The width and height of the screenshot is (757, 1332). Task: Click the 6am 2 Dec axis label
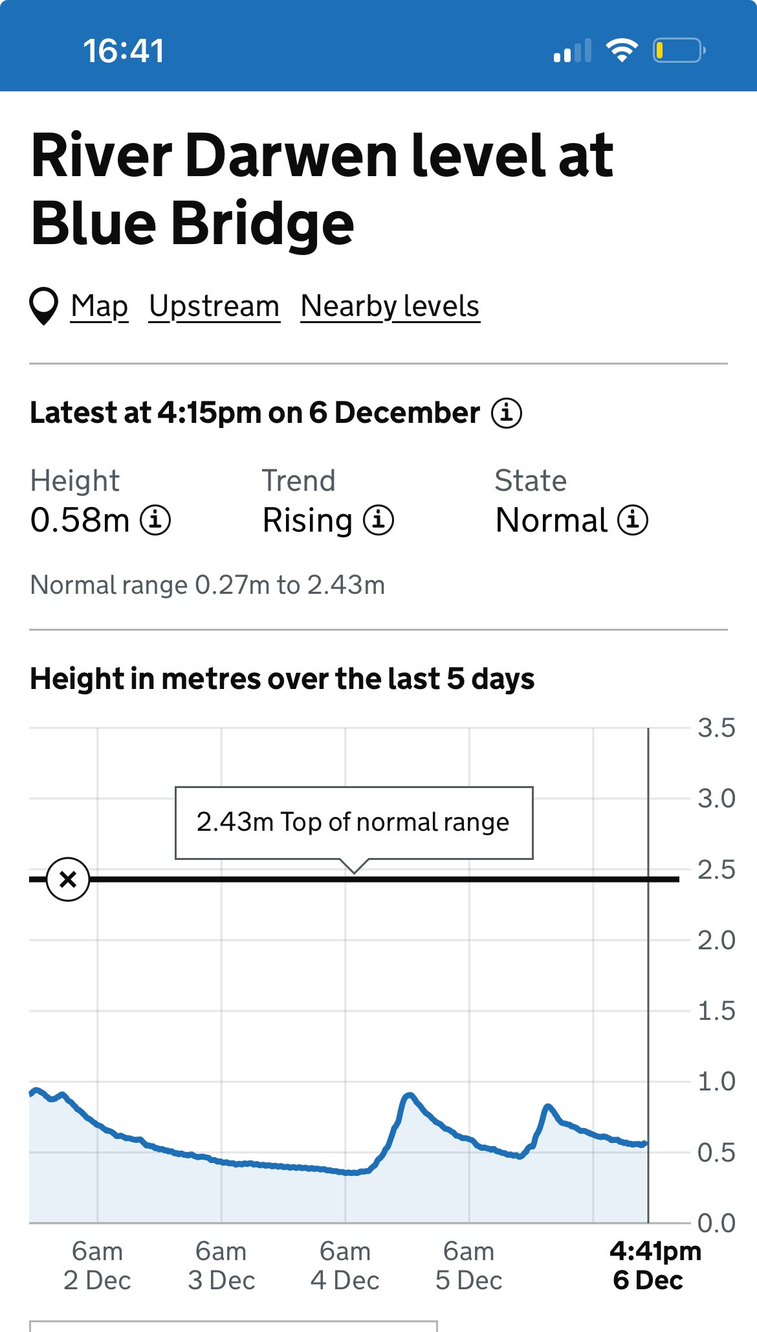click(x=97, y=1265)
